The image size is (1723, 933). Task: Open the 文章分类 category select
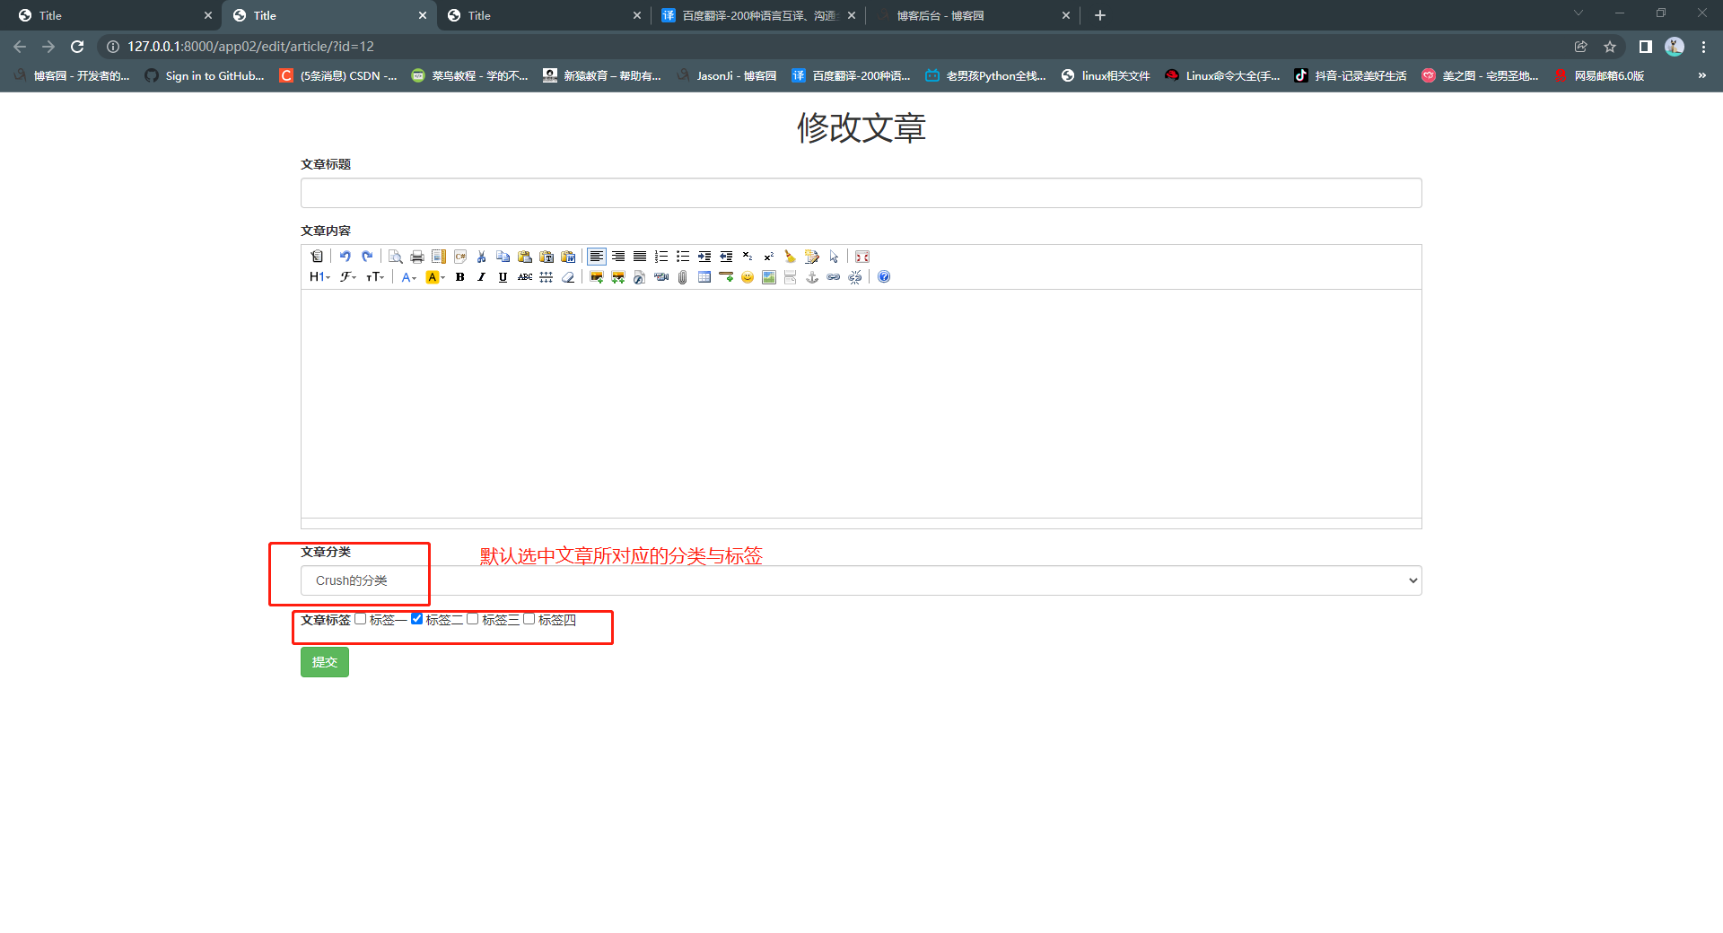(861, 580)
